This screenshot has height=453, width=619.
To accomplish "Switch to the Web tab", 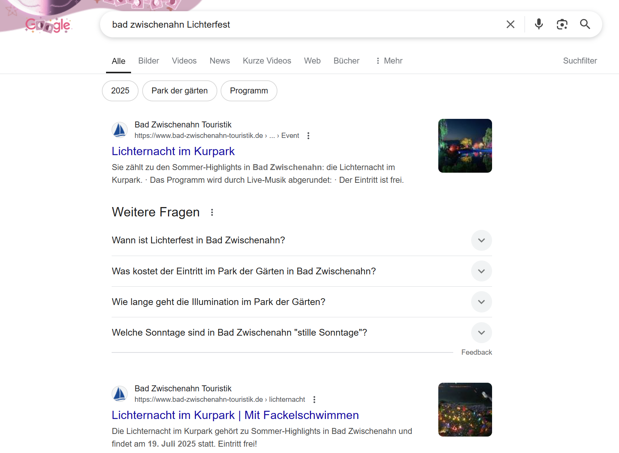I will pos(312,61).
